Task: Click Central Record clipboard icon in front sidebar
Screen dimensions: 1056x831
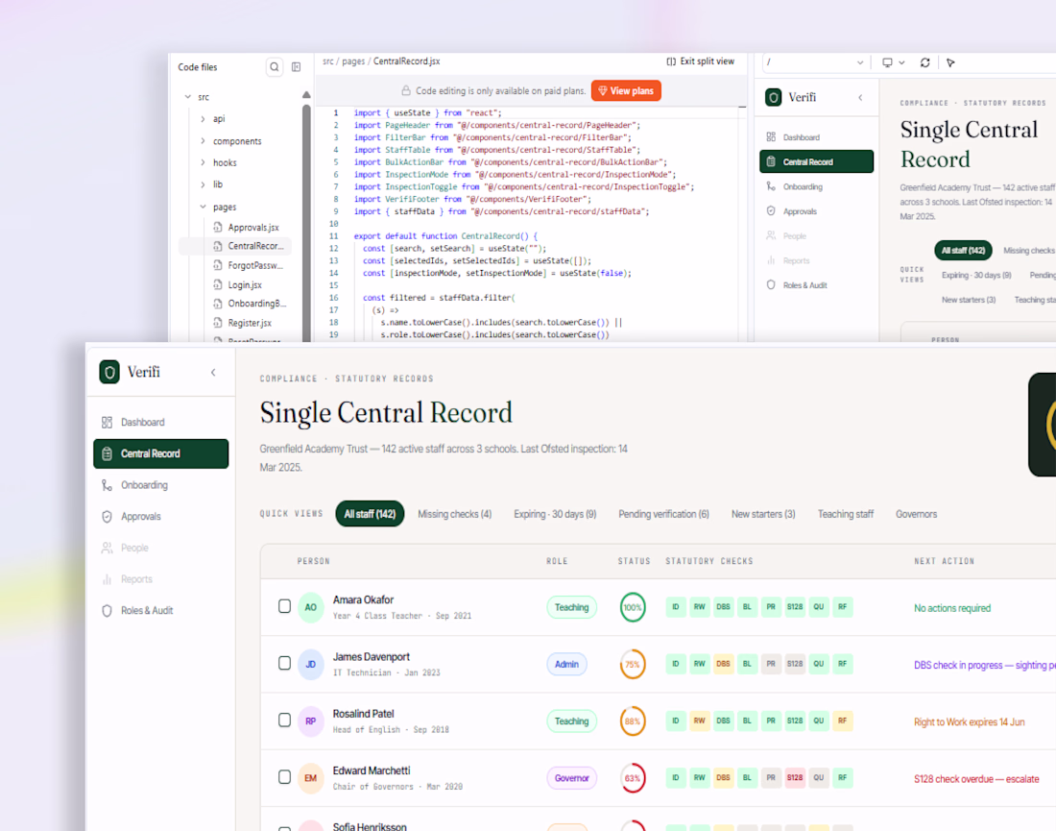Action: tap(108, 453)
